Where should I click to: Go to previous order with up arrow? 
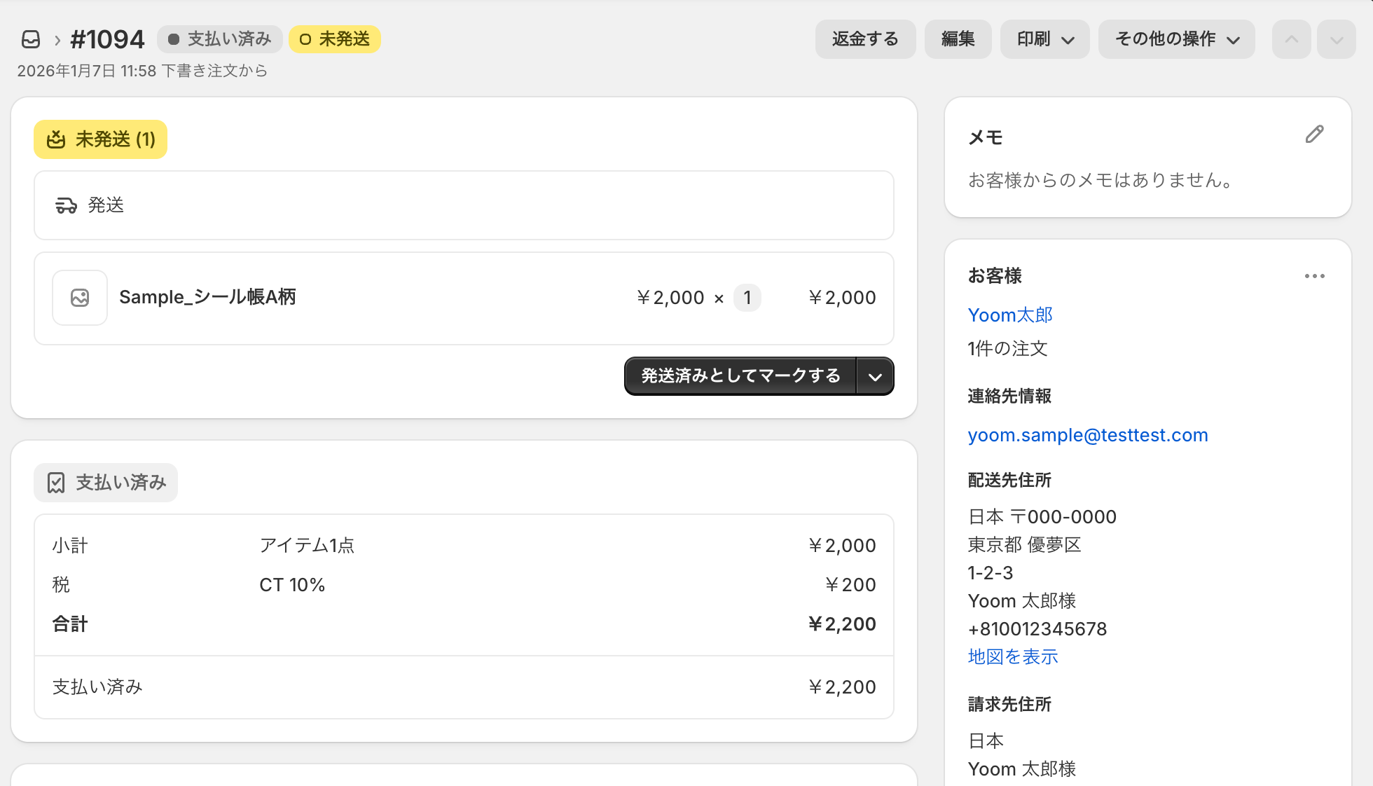pyautogui.click(x=1291, y=39)
